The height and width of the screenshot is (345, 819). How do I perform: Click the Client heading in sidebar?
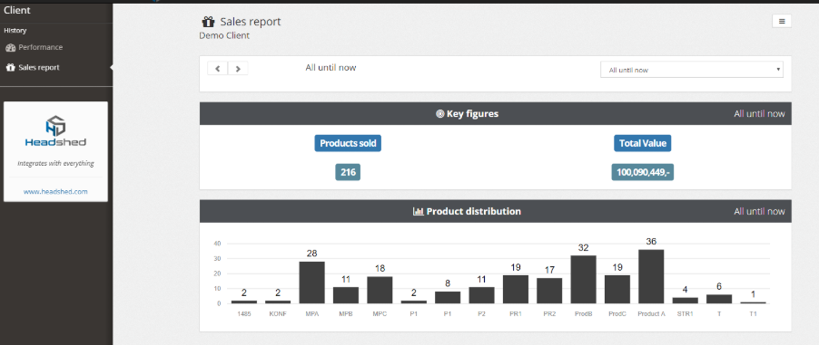17,10
